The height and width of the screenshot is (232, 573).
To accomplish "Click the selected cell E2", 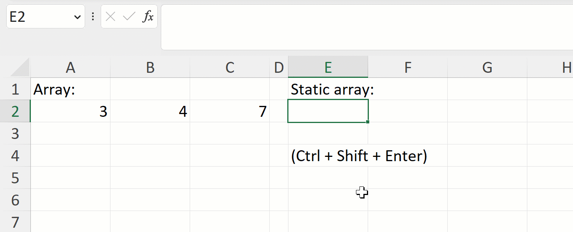I will 328,111.
